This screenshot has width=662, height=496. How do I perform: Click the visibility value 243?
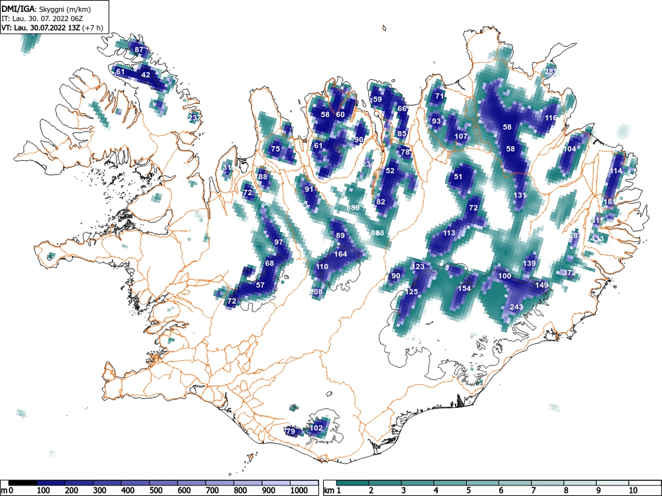517,307
